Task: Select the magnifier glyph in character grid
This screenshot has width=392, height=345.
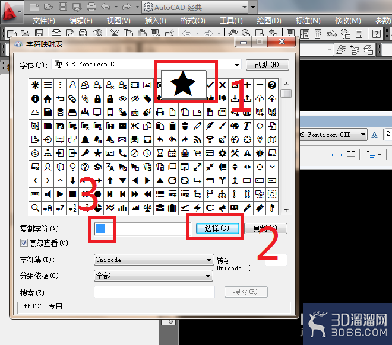Action: (35, 207)
